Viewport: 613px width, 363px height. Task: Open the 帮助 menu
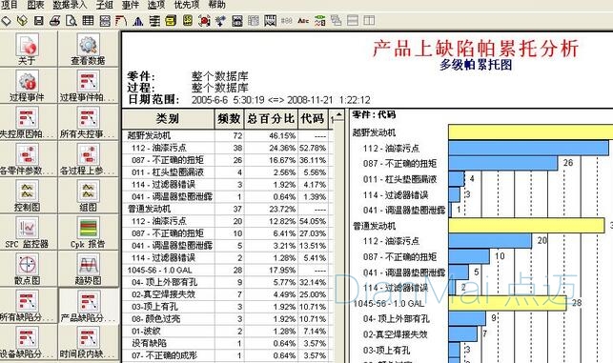217,5
